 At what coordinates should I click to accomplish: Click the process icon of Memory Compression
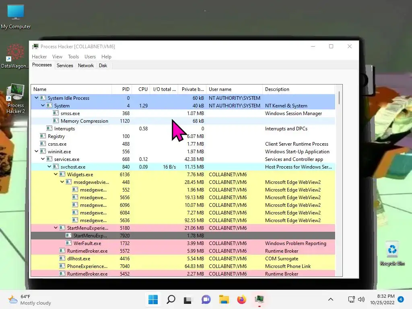[x=56, y=121]
